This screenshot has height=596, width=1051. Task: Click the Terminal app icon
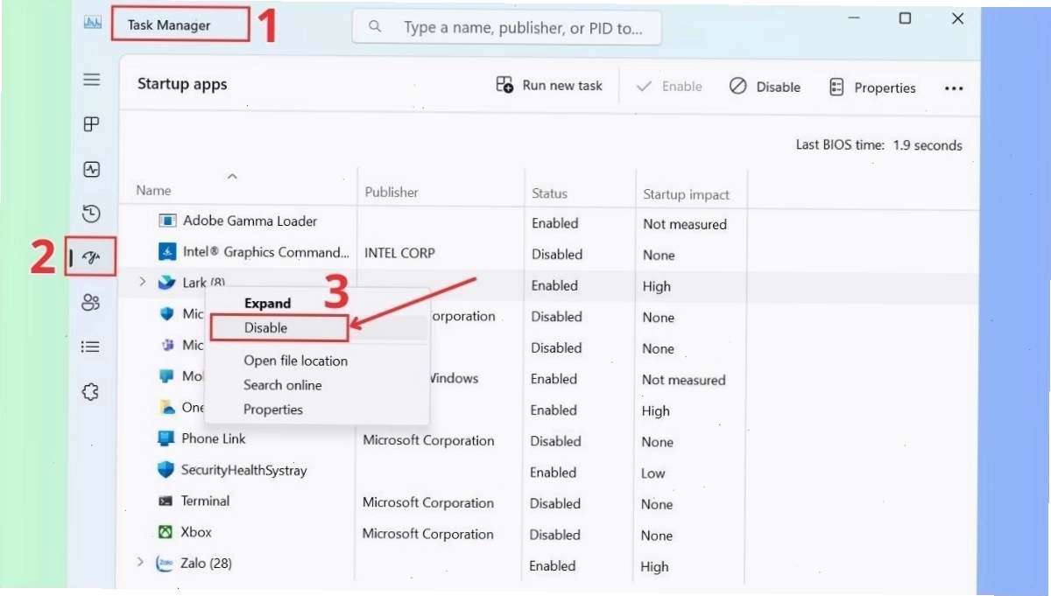coord(166,501)
